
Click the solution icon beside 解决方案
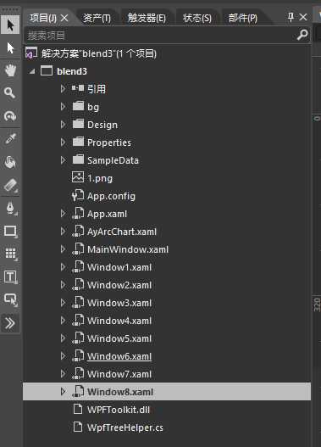31,53
